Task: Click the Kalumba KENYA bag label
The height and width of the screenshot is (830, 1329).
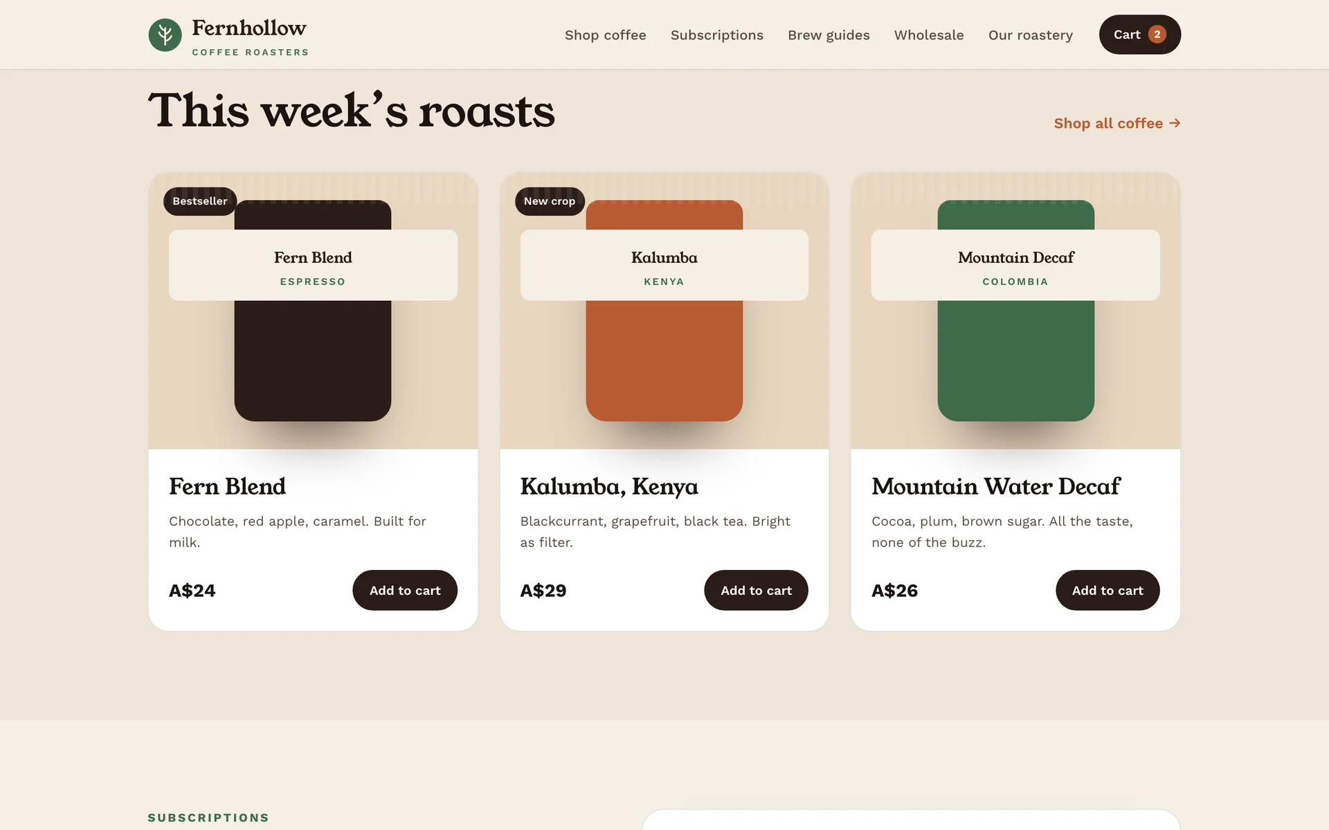Action: pos(664,265)
